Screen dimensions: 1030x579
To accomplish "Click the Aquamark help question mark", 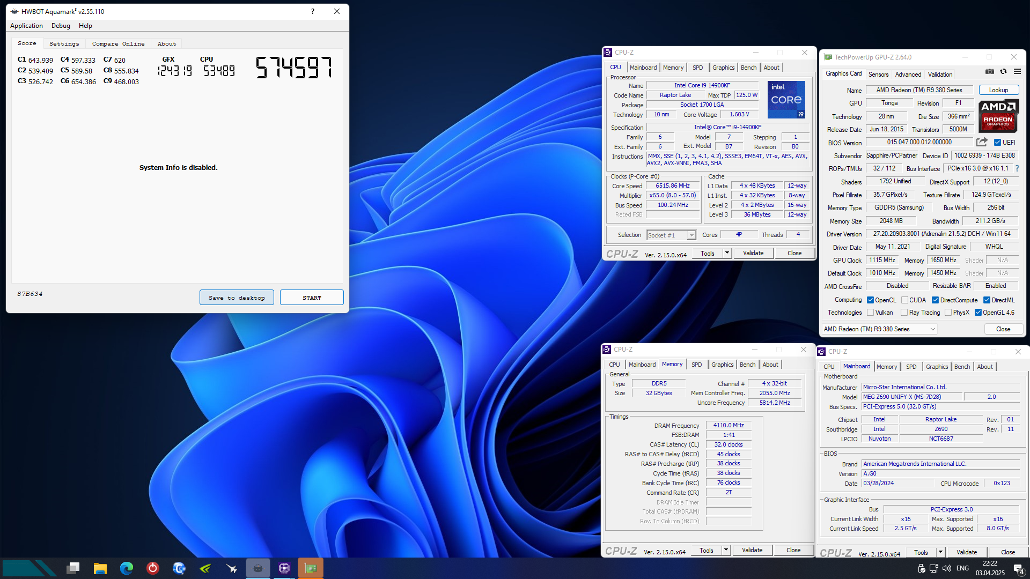I will point(313,11).
